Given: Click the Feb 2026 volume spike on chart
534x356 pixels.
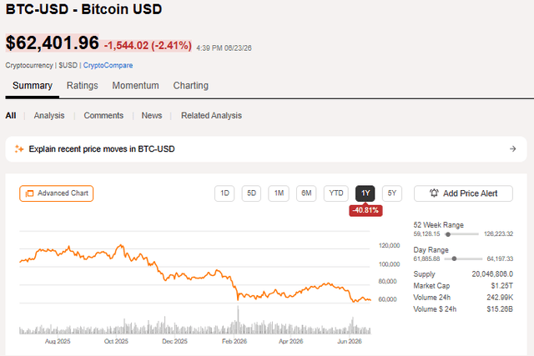Looking at the screenshot, I should click(238, 319).
